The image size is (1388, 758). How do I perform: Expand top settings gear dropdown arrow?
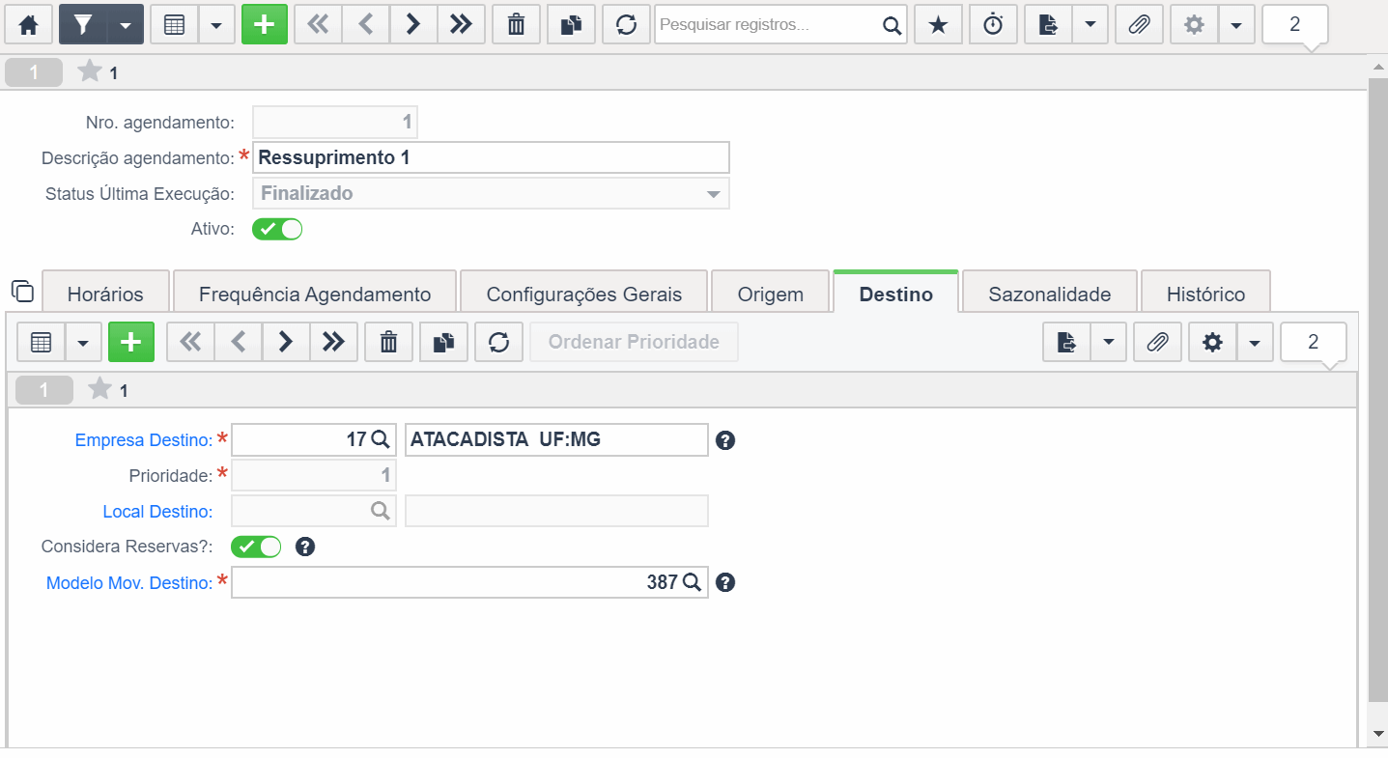pos(1236,25)
